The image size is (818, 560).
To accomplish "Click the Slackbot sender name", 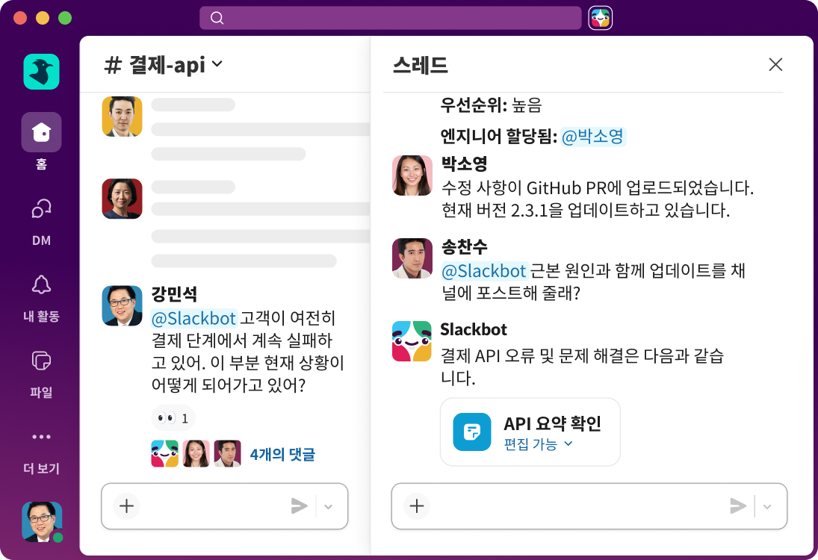I will (474, 329).
